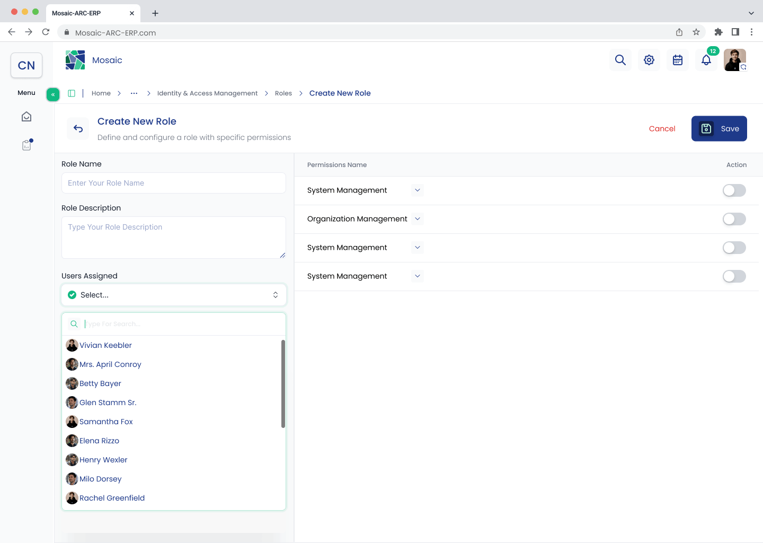Open Roles breadcrumb
This screenshot has width=763, height=543.
pos(283,93)
